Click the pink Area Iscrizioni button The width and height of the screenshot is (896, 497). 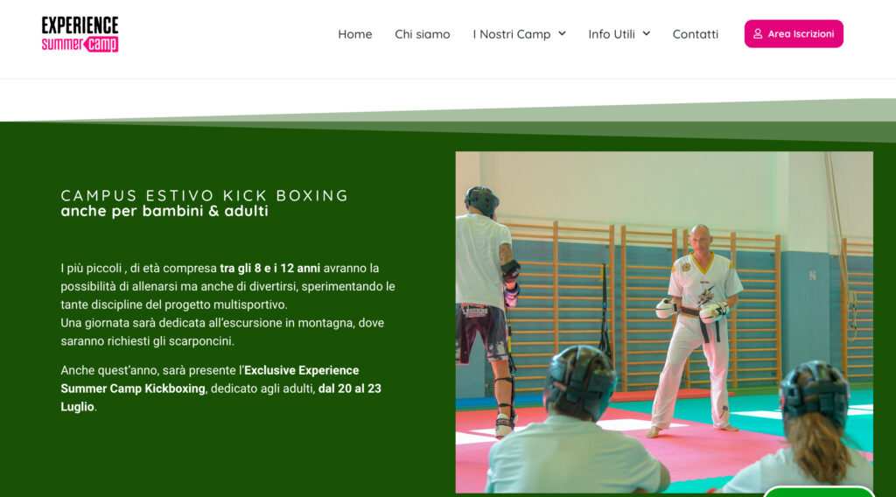[794, 34]
